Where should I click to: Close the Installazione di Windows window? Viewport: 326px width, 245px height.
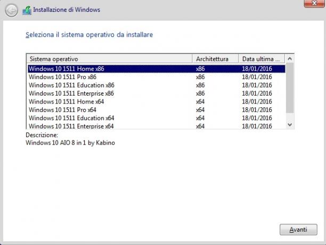pyautogui.click(x=314, y=3)
